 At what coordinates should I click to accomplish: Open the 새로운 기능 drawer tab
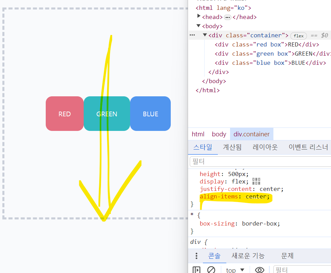pyautogui.click(x=248, y=256)
